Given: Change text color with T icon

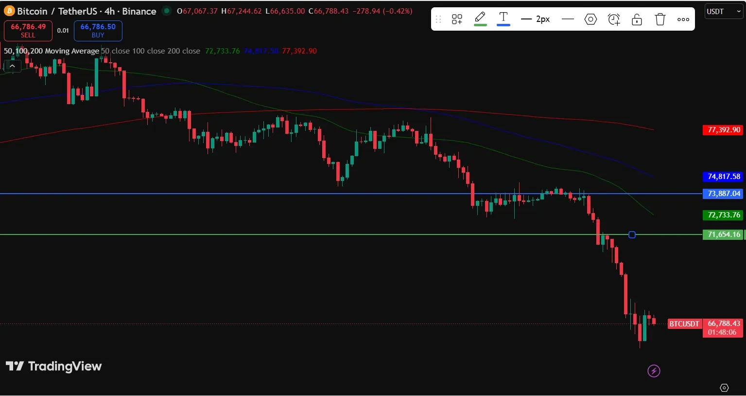Looking at the screenshot, I should point(503,18).
